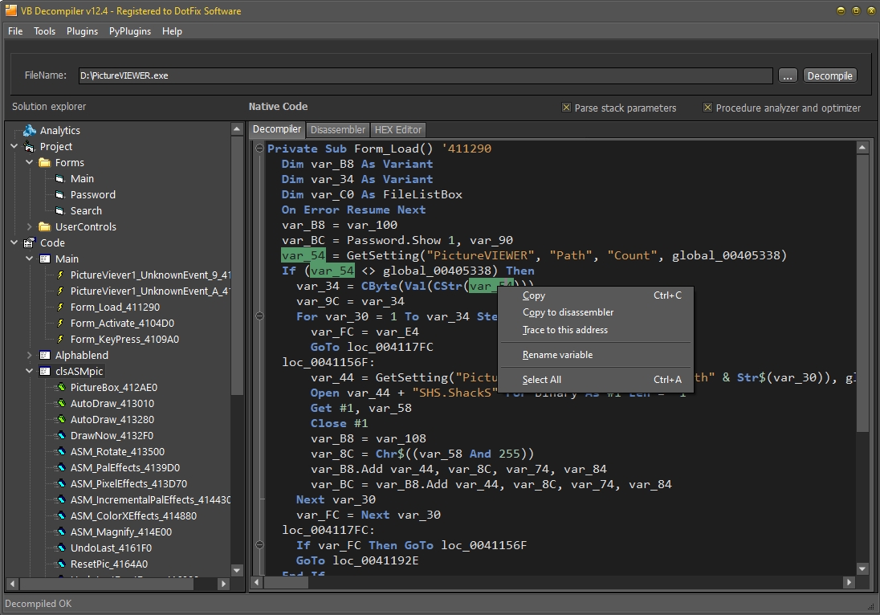Click the Project node icon
Image resolution: width=880 pixels, height=615 pixels.
pos(29,147)
